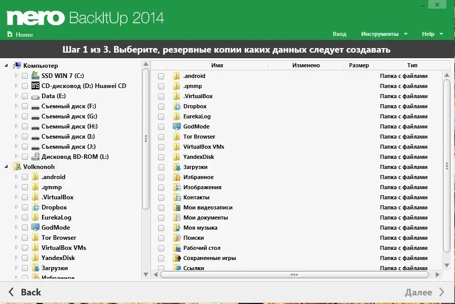Sort by the Изменено column header

(x=306, y=65)
